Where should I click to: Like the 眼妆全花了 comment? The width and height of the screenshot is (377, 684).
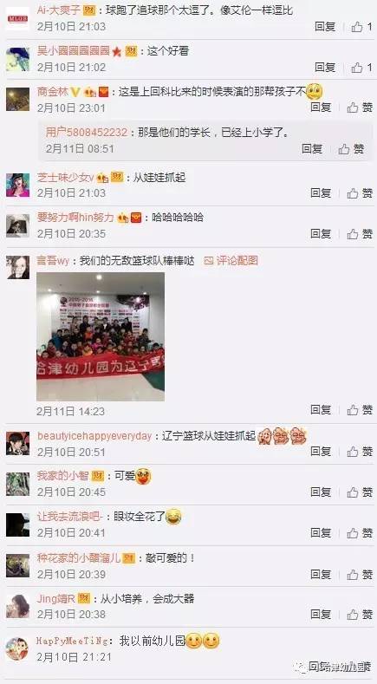tap(360, 532)
